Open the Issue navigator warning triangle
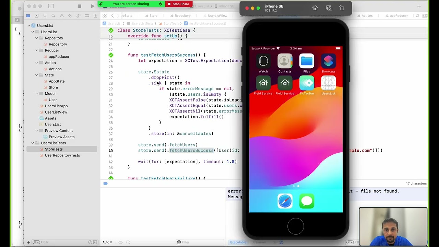439x247 pixels. (62, 15)
